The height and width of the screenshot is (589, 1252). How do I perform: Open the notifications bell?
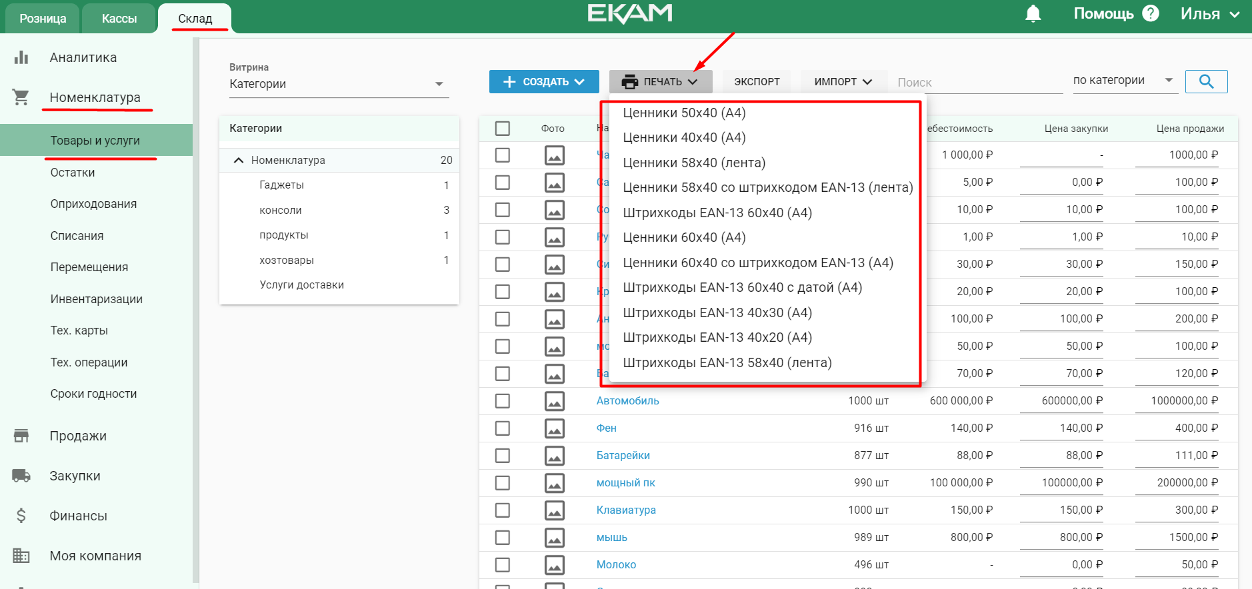coord(1033,13)
